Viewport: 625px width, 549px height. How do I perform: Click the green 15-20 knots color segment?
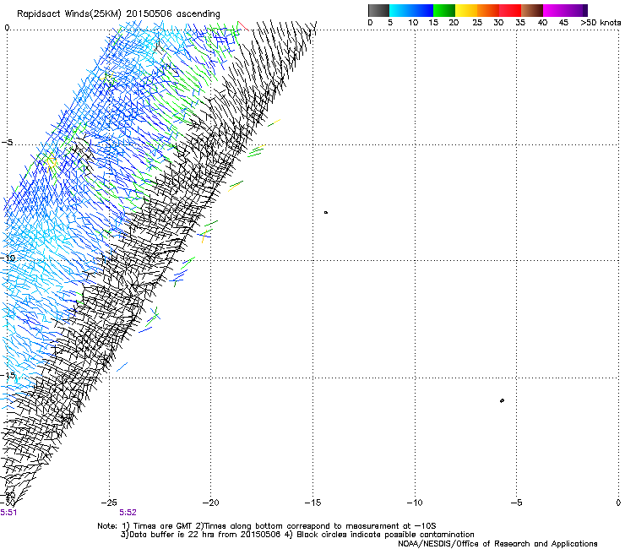pyautogui.click(x=444, y=10)
